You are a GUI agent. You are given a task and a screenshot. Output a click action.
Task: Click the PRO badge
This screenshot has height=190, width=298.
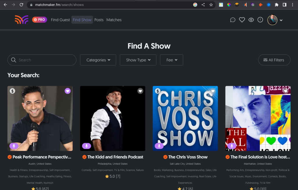[40, 20]
